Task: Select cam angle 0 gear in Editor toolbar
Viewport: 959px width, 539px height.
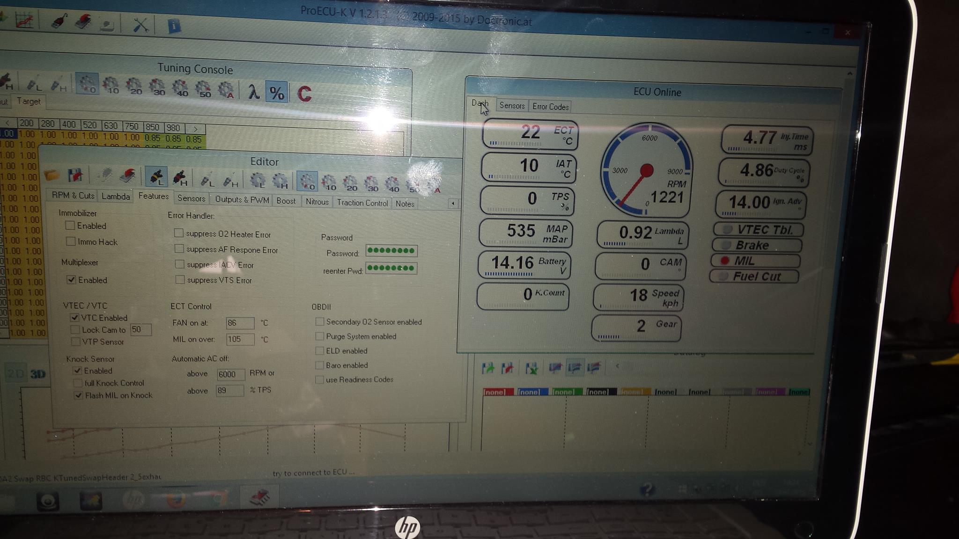Action: pyautogui.click(x=307, y=182)
